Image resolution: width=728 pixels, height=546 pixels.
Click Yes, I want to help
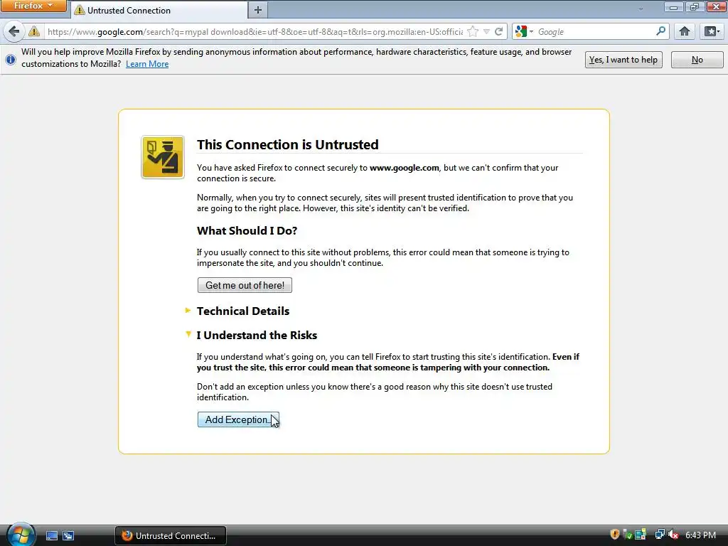pos(623,60)
